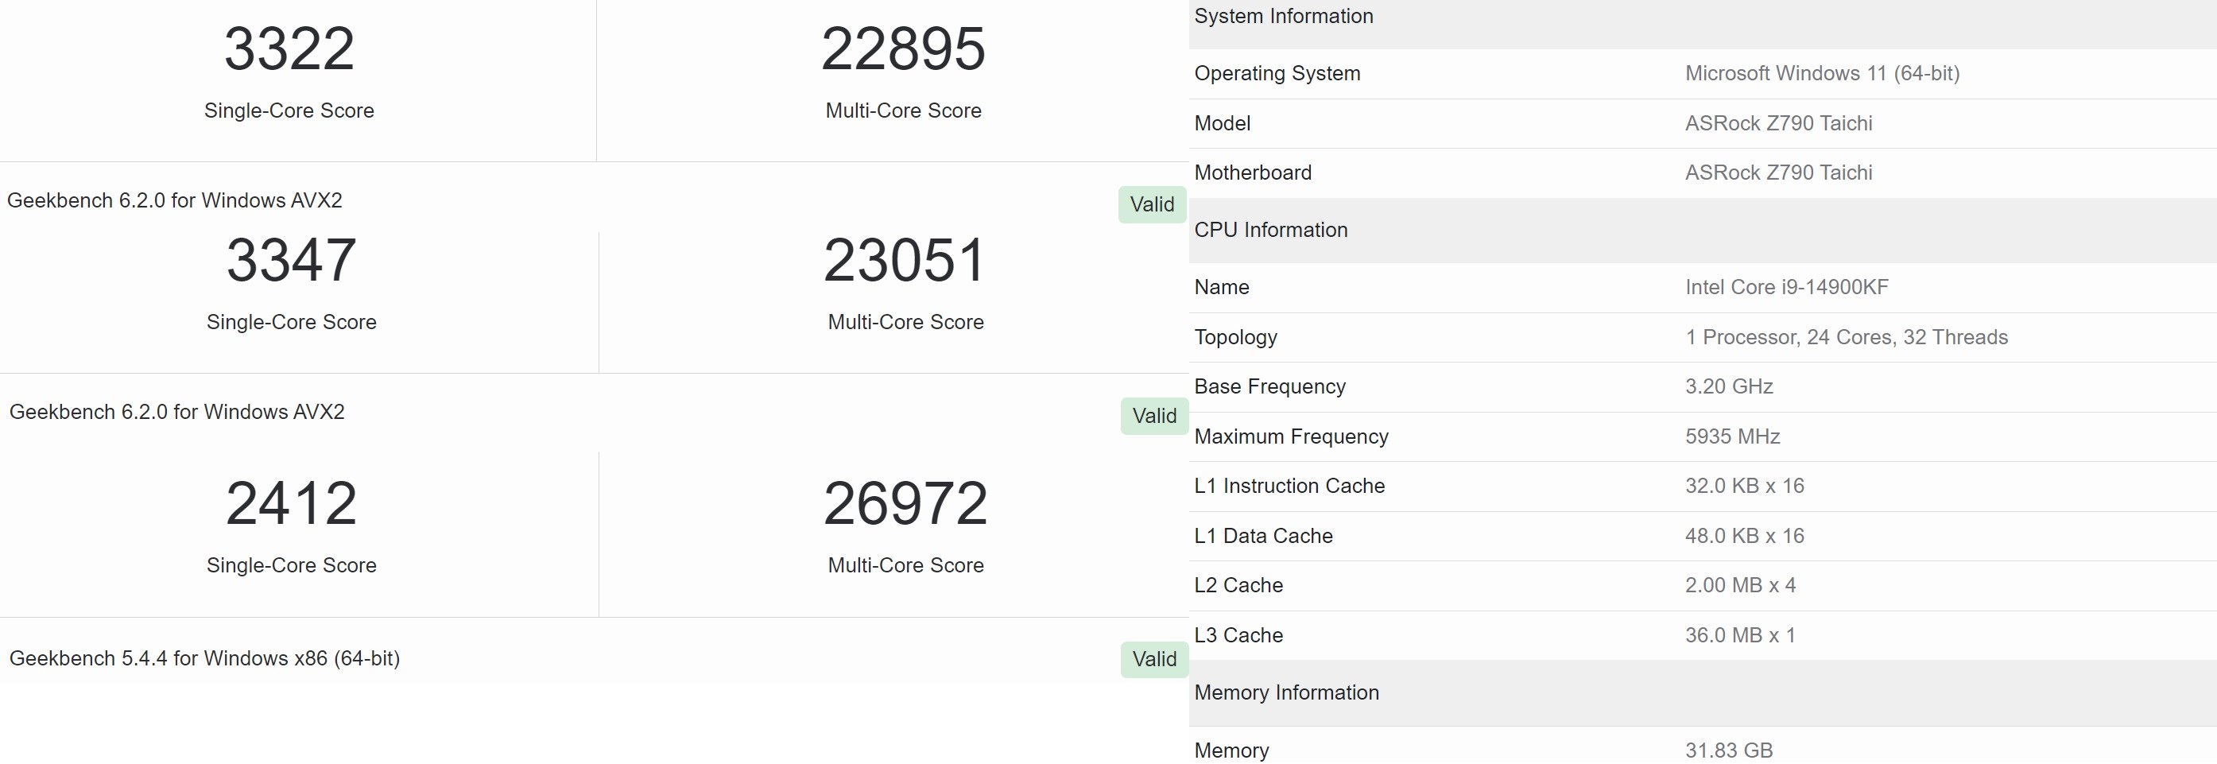Click the single-core score 3322
Screen dimensions: 2217x764
(289, 49)
